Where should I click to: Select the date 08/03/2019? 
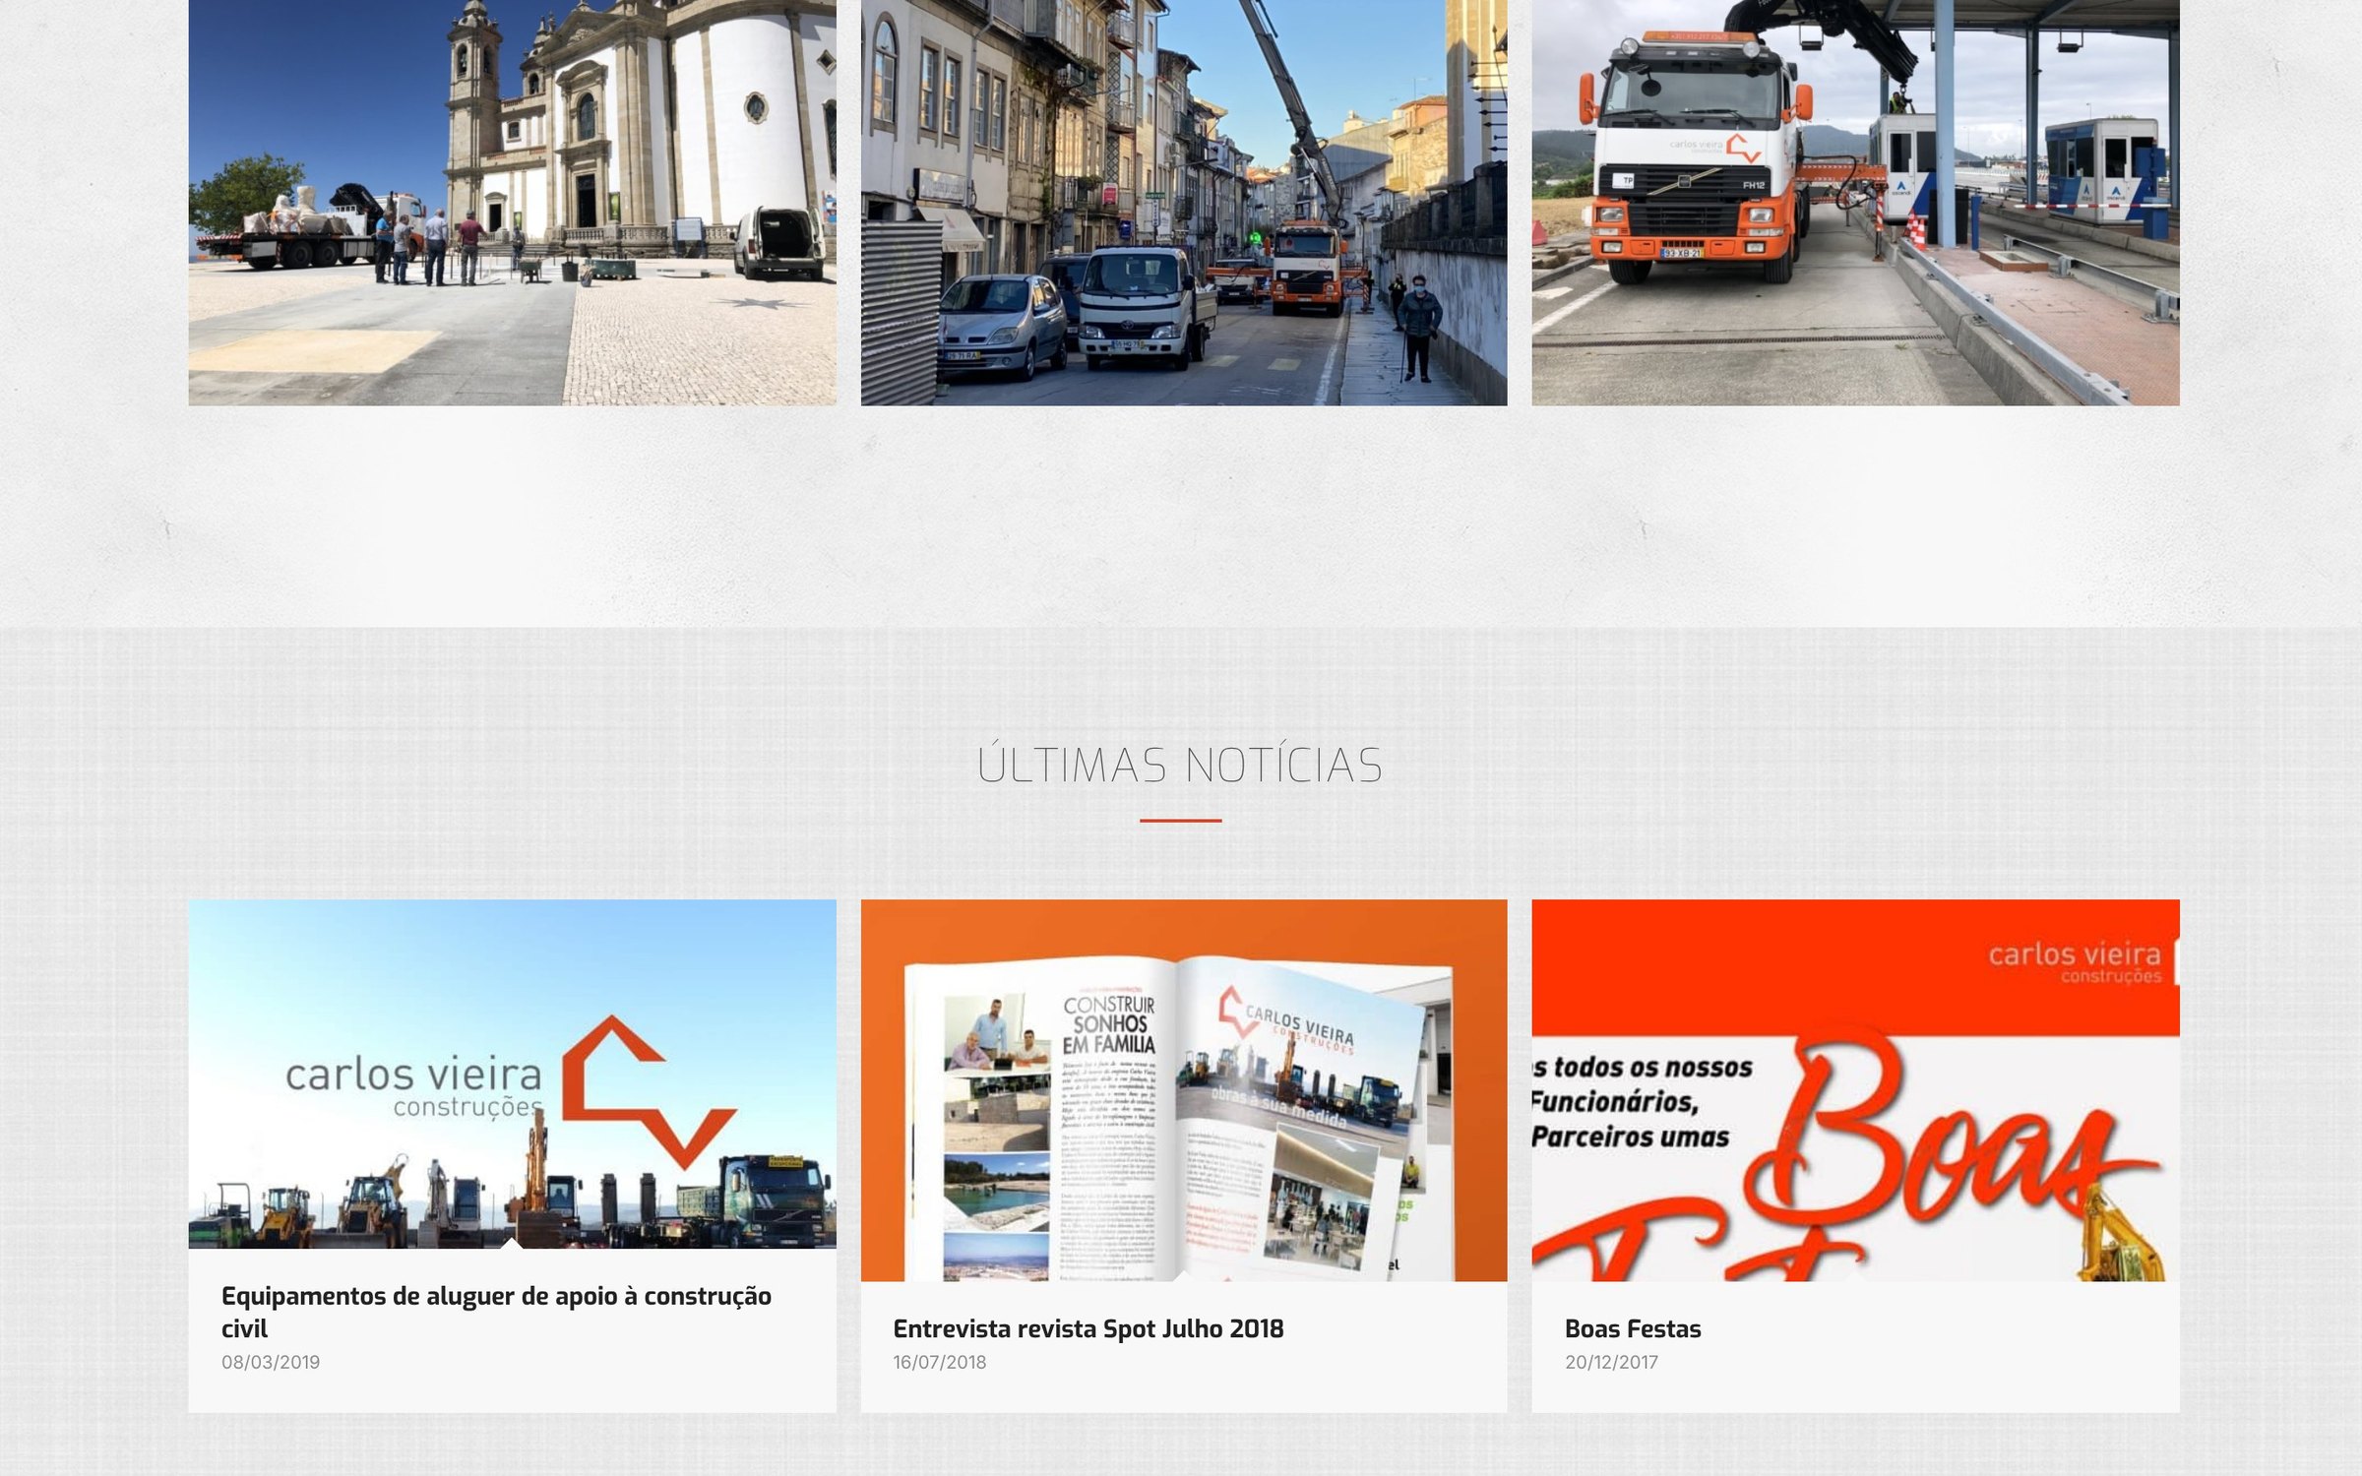point(271,1362)
